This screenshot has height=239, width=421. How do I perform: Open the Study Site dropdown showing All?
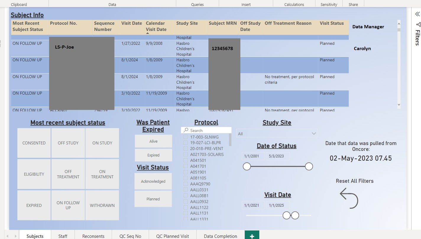point(277,133)
